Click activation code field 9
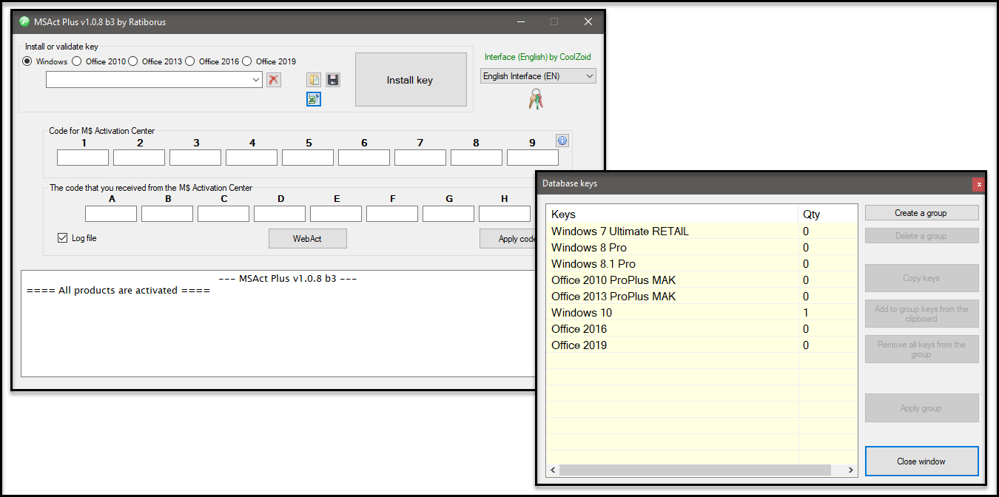999x497 pixels. 533,158
